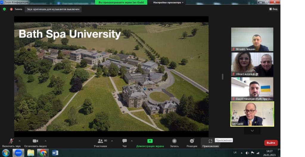
Task: Open the Настройки просмотра view options dropdown
Action: point(169,2)
